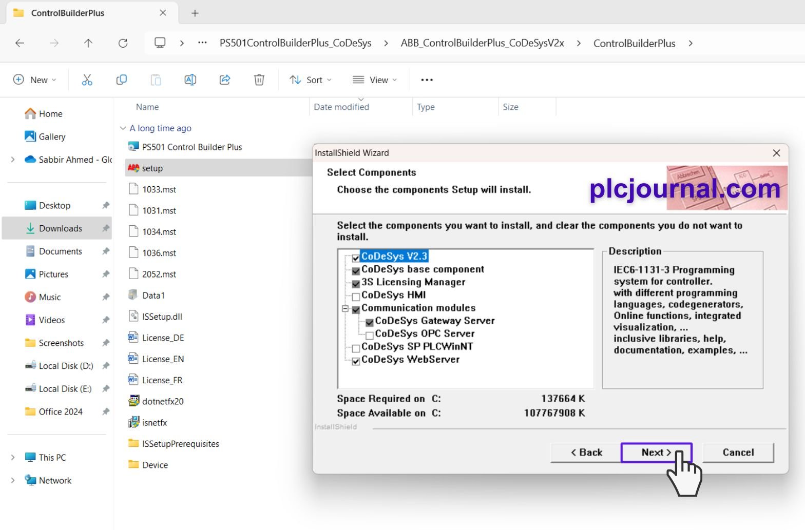805x530 pixels.
Task: Toggle the CoDeSys Gateway Server checkbox
Action: [x=369, y=322]
